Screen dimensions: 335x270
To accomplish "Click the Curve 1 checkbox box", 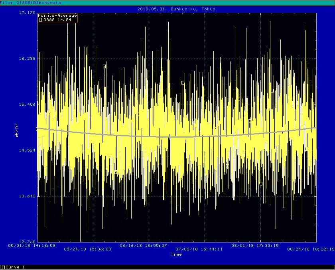I will pyautogui.click(x=3, y=267).
